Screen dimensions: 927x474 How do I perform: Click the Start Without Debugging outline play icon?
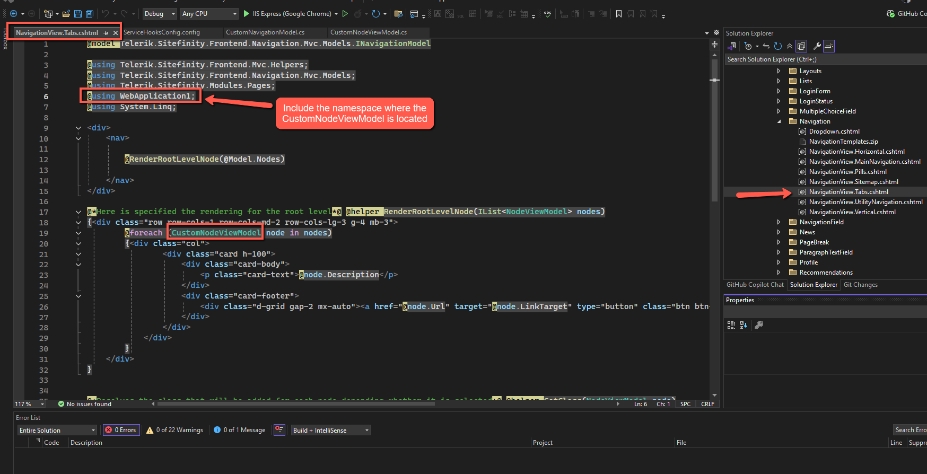tap(345, 14)
